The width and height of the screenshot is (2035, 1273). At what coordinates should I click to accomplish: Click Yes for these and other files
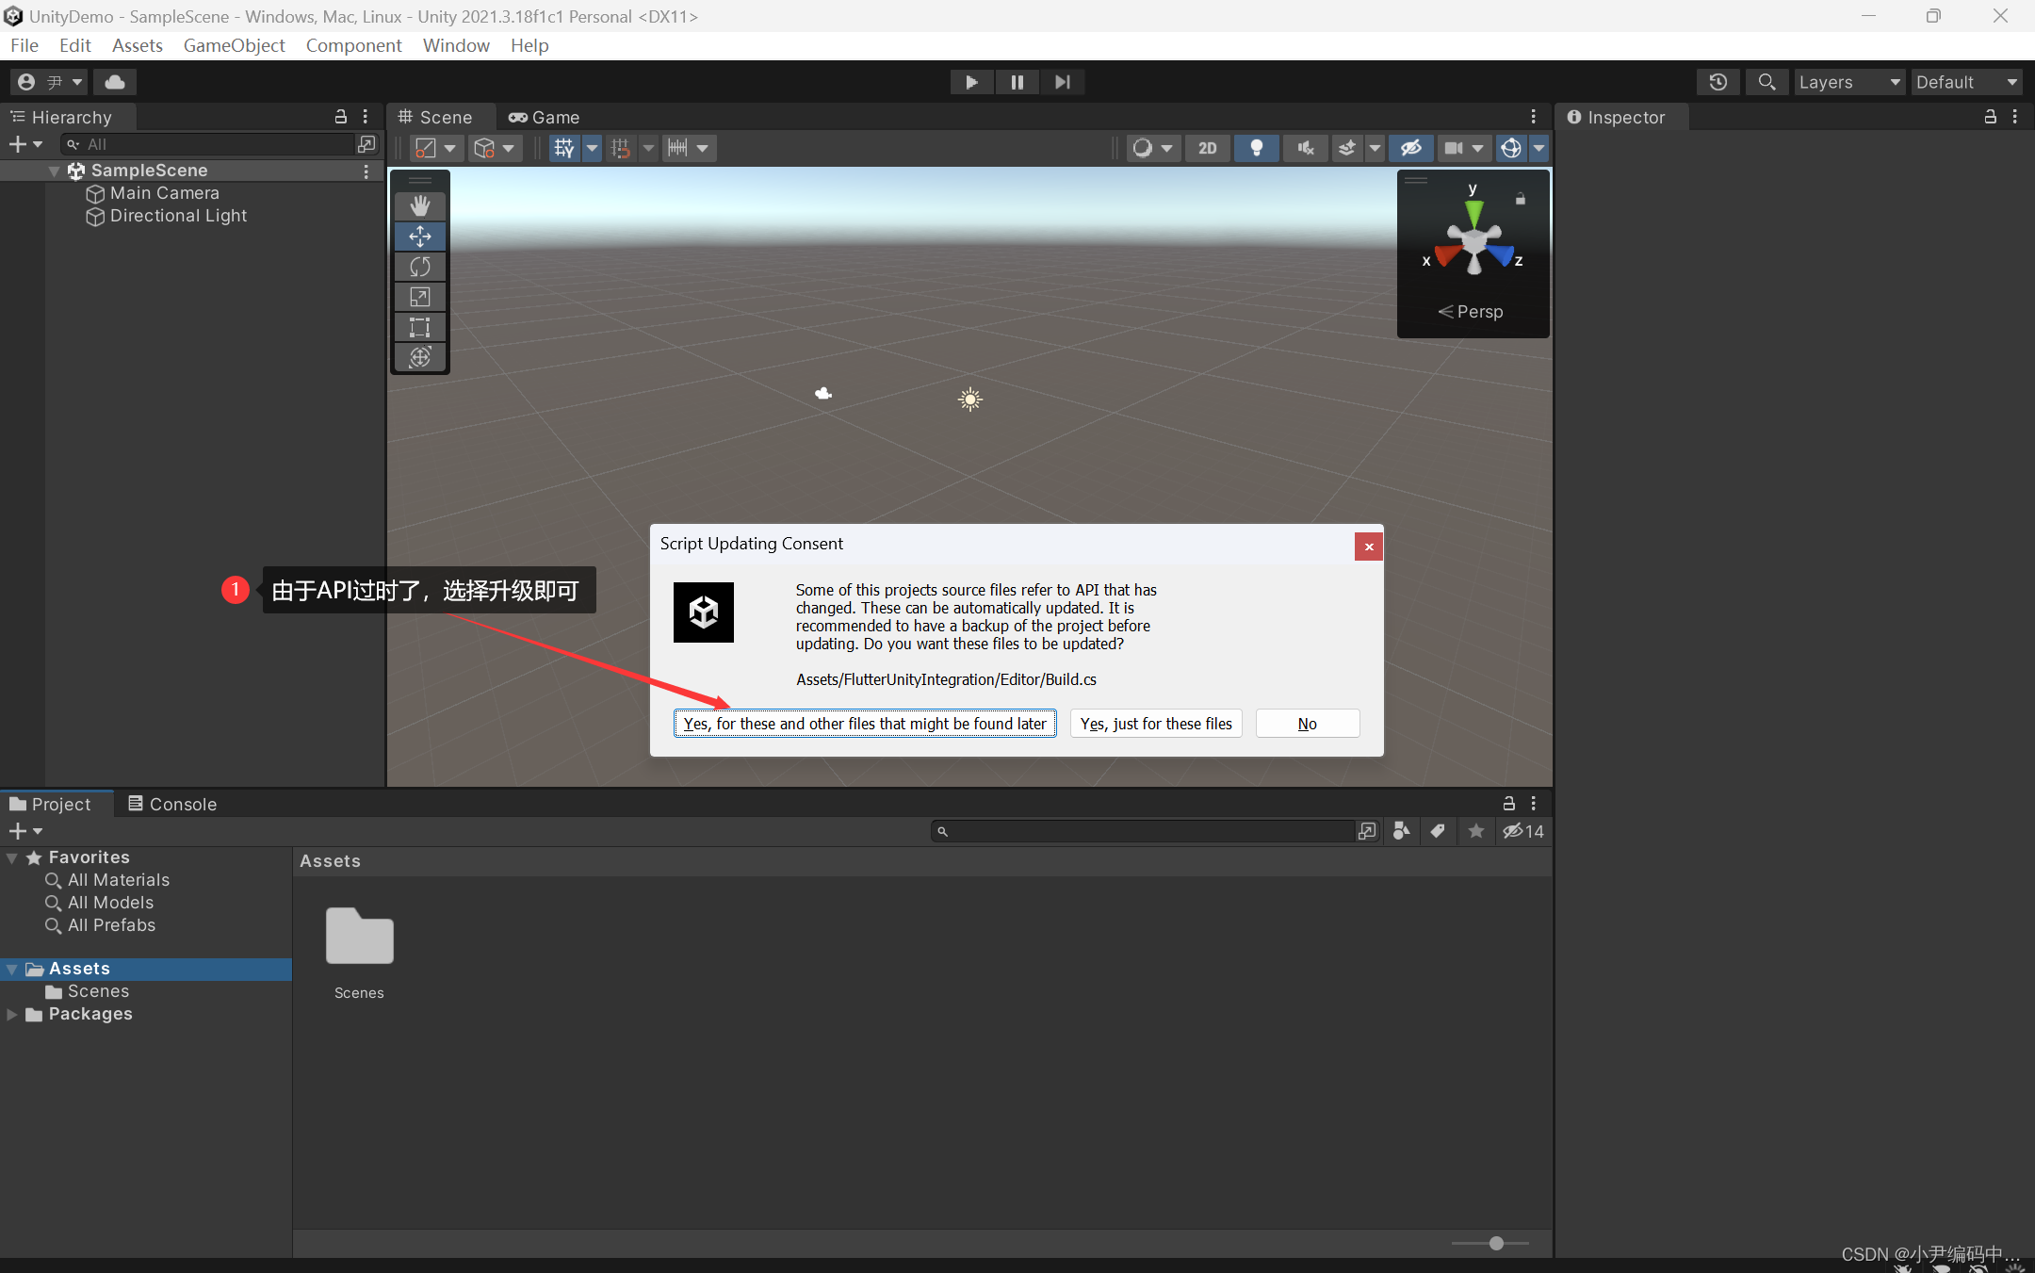click(x=865, y=722)
